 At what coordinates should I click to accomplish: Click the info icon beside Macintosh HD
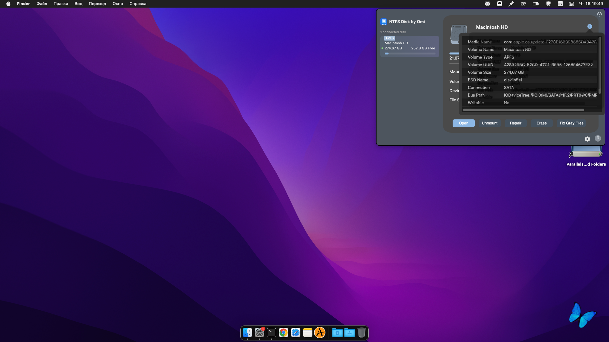[590, 27]
